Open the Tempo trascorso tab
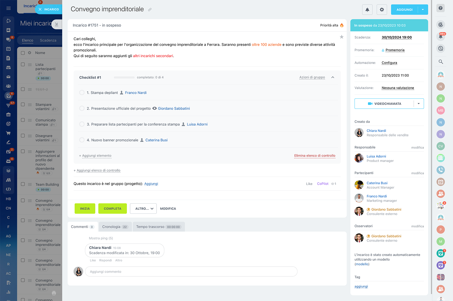 tap(158, 227)
